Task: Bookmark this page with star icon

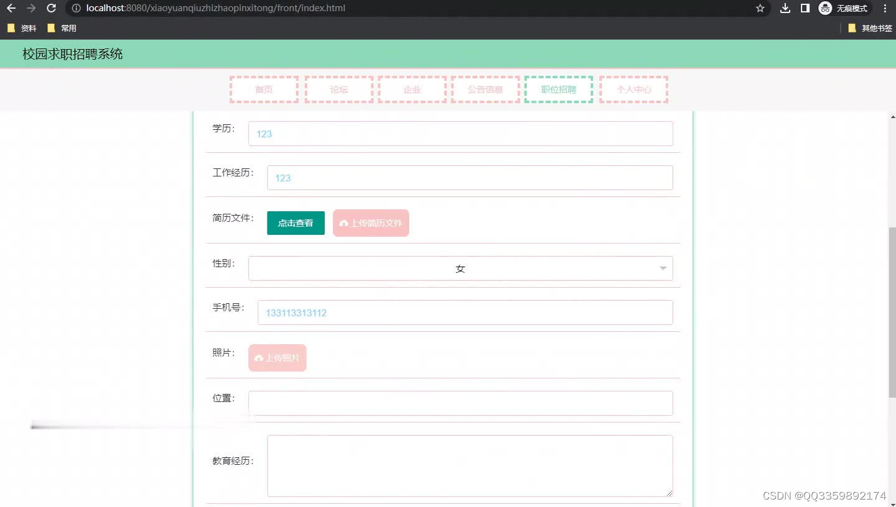Action: tap(760, 8)
